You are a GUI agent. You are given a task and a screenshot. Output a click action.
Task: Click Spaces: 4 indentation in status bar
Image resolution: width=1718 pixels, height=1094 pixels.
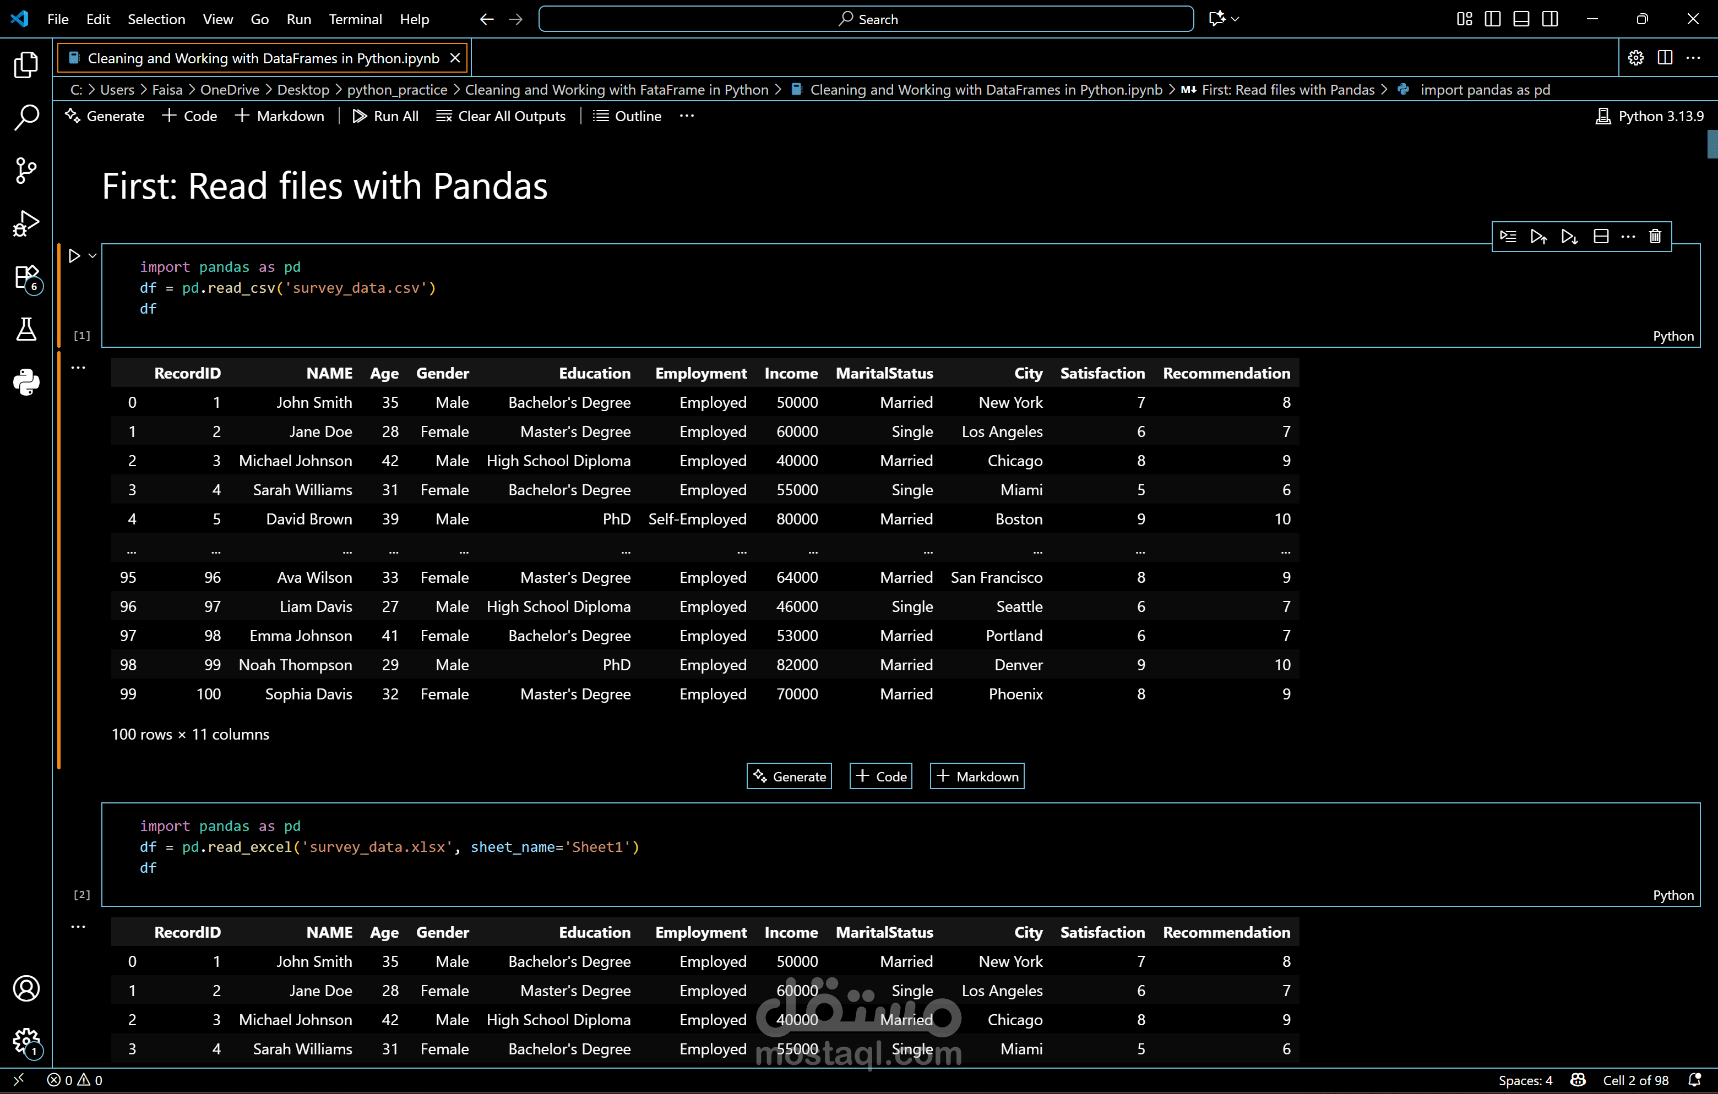pos(1525,1080)
